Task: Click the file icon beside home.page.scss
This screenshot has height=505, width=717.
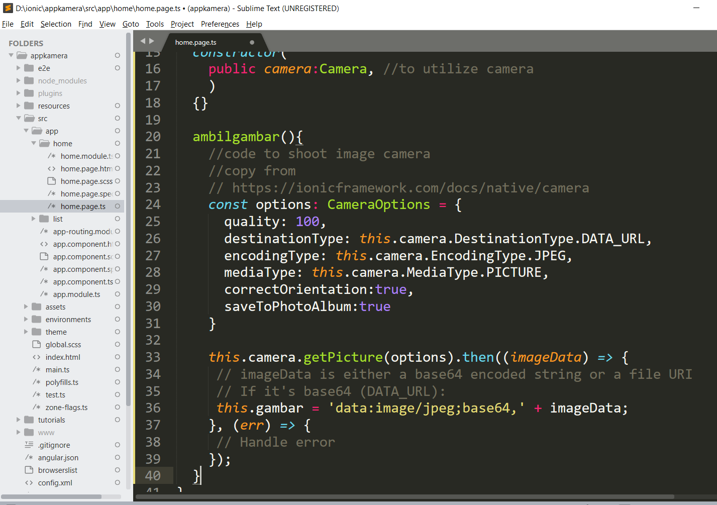Action: (51, 181)
